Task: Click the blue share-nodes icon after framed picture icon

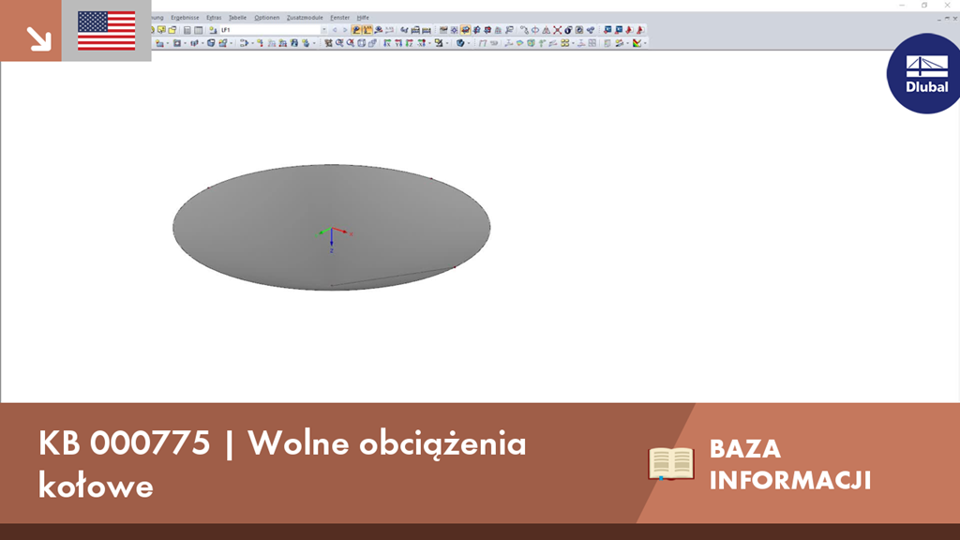Action: [x=591, y=30]
